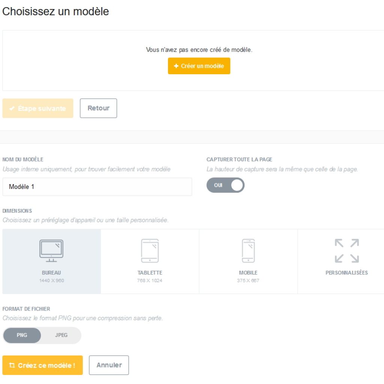Select the Bureau desktop monitor icon

(51, 250)
